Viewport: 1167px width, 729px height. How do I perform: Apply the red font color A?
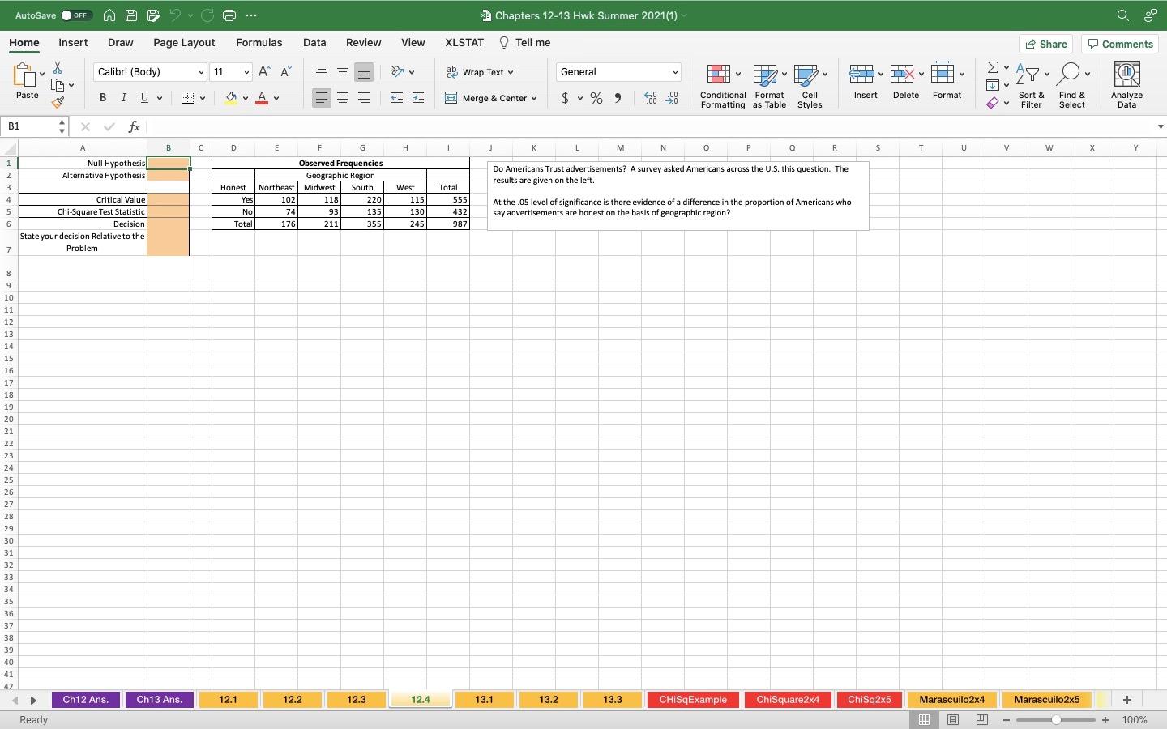pyautogui.click(x=262, y=98)
